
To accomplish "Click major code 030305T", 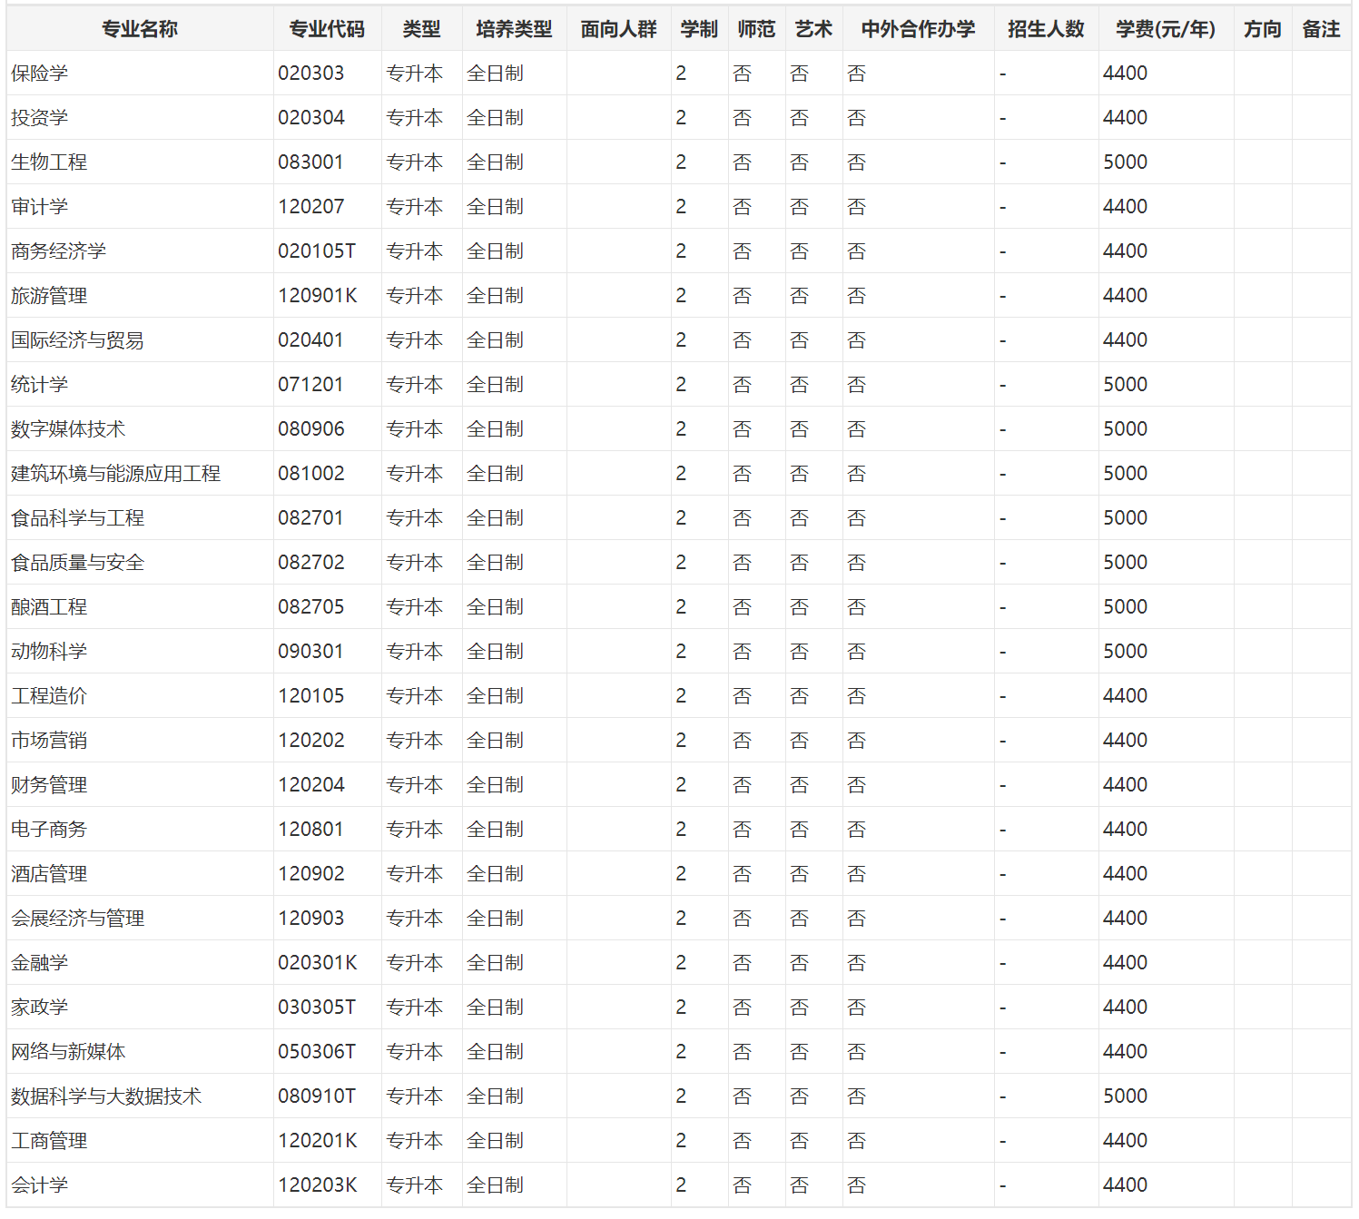I will coord(317,1008).
